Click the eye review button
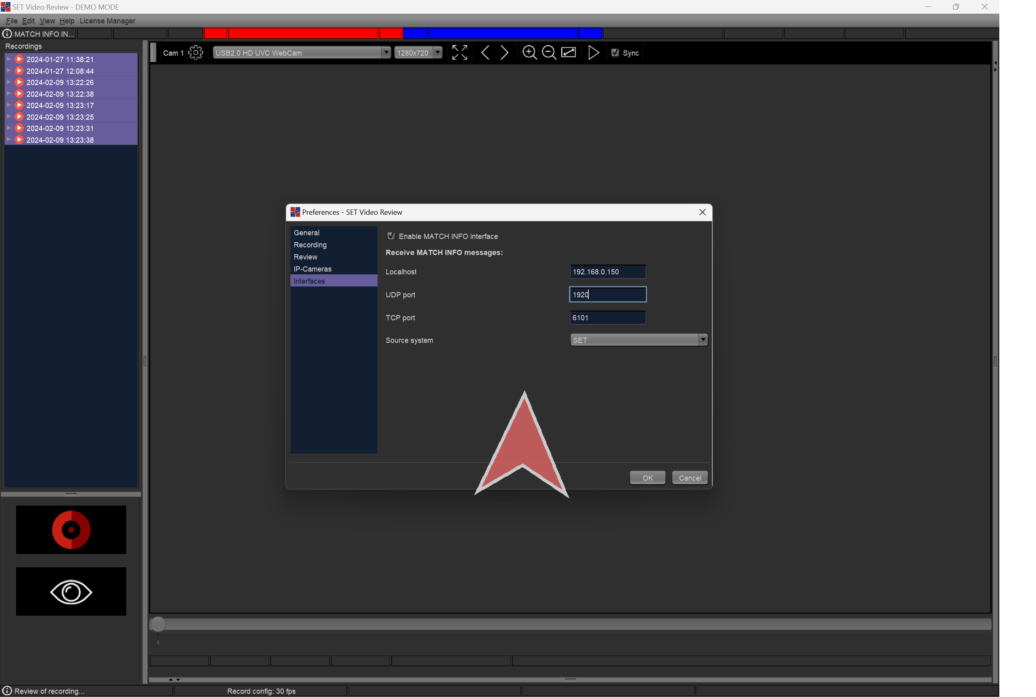This screenshot has height=697, width=1036. click(71, 592)
